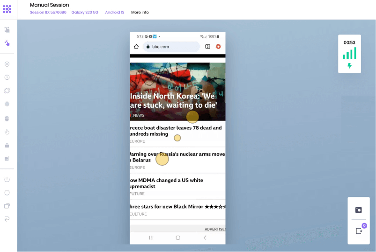Viewport: 376px width, 252px height.
Task: Select the active purple tap-mode icon
Action: 7,43
